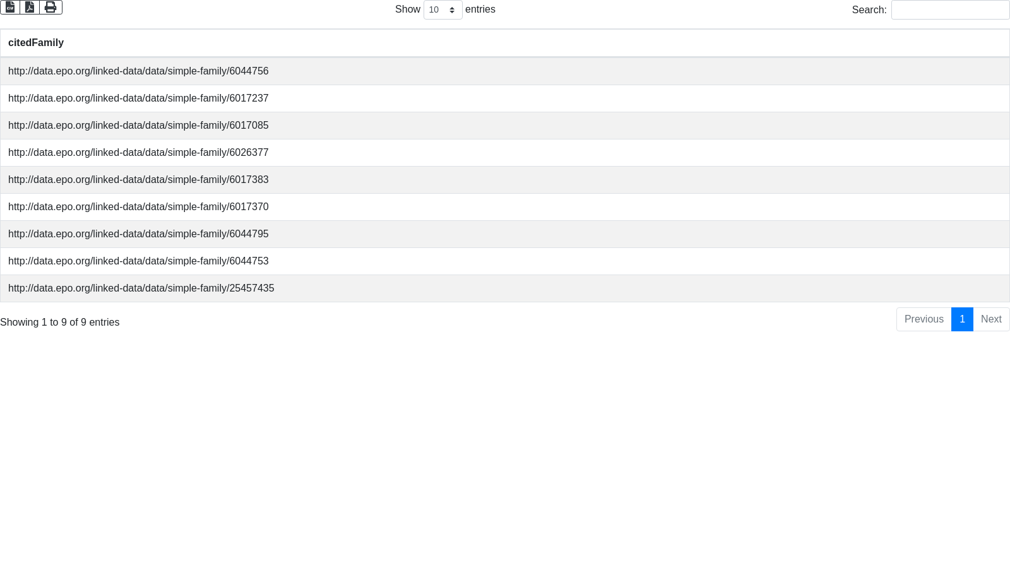Viewport: 1010px width, 568px height.
Task: Select page 1 in pagination
Action: [x=962, y=319]
